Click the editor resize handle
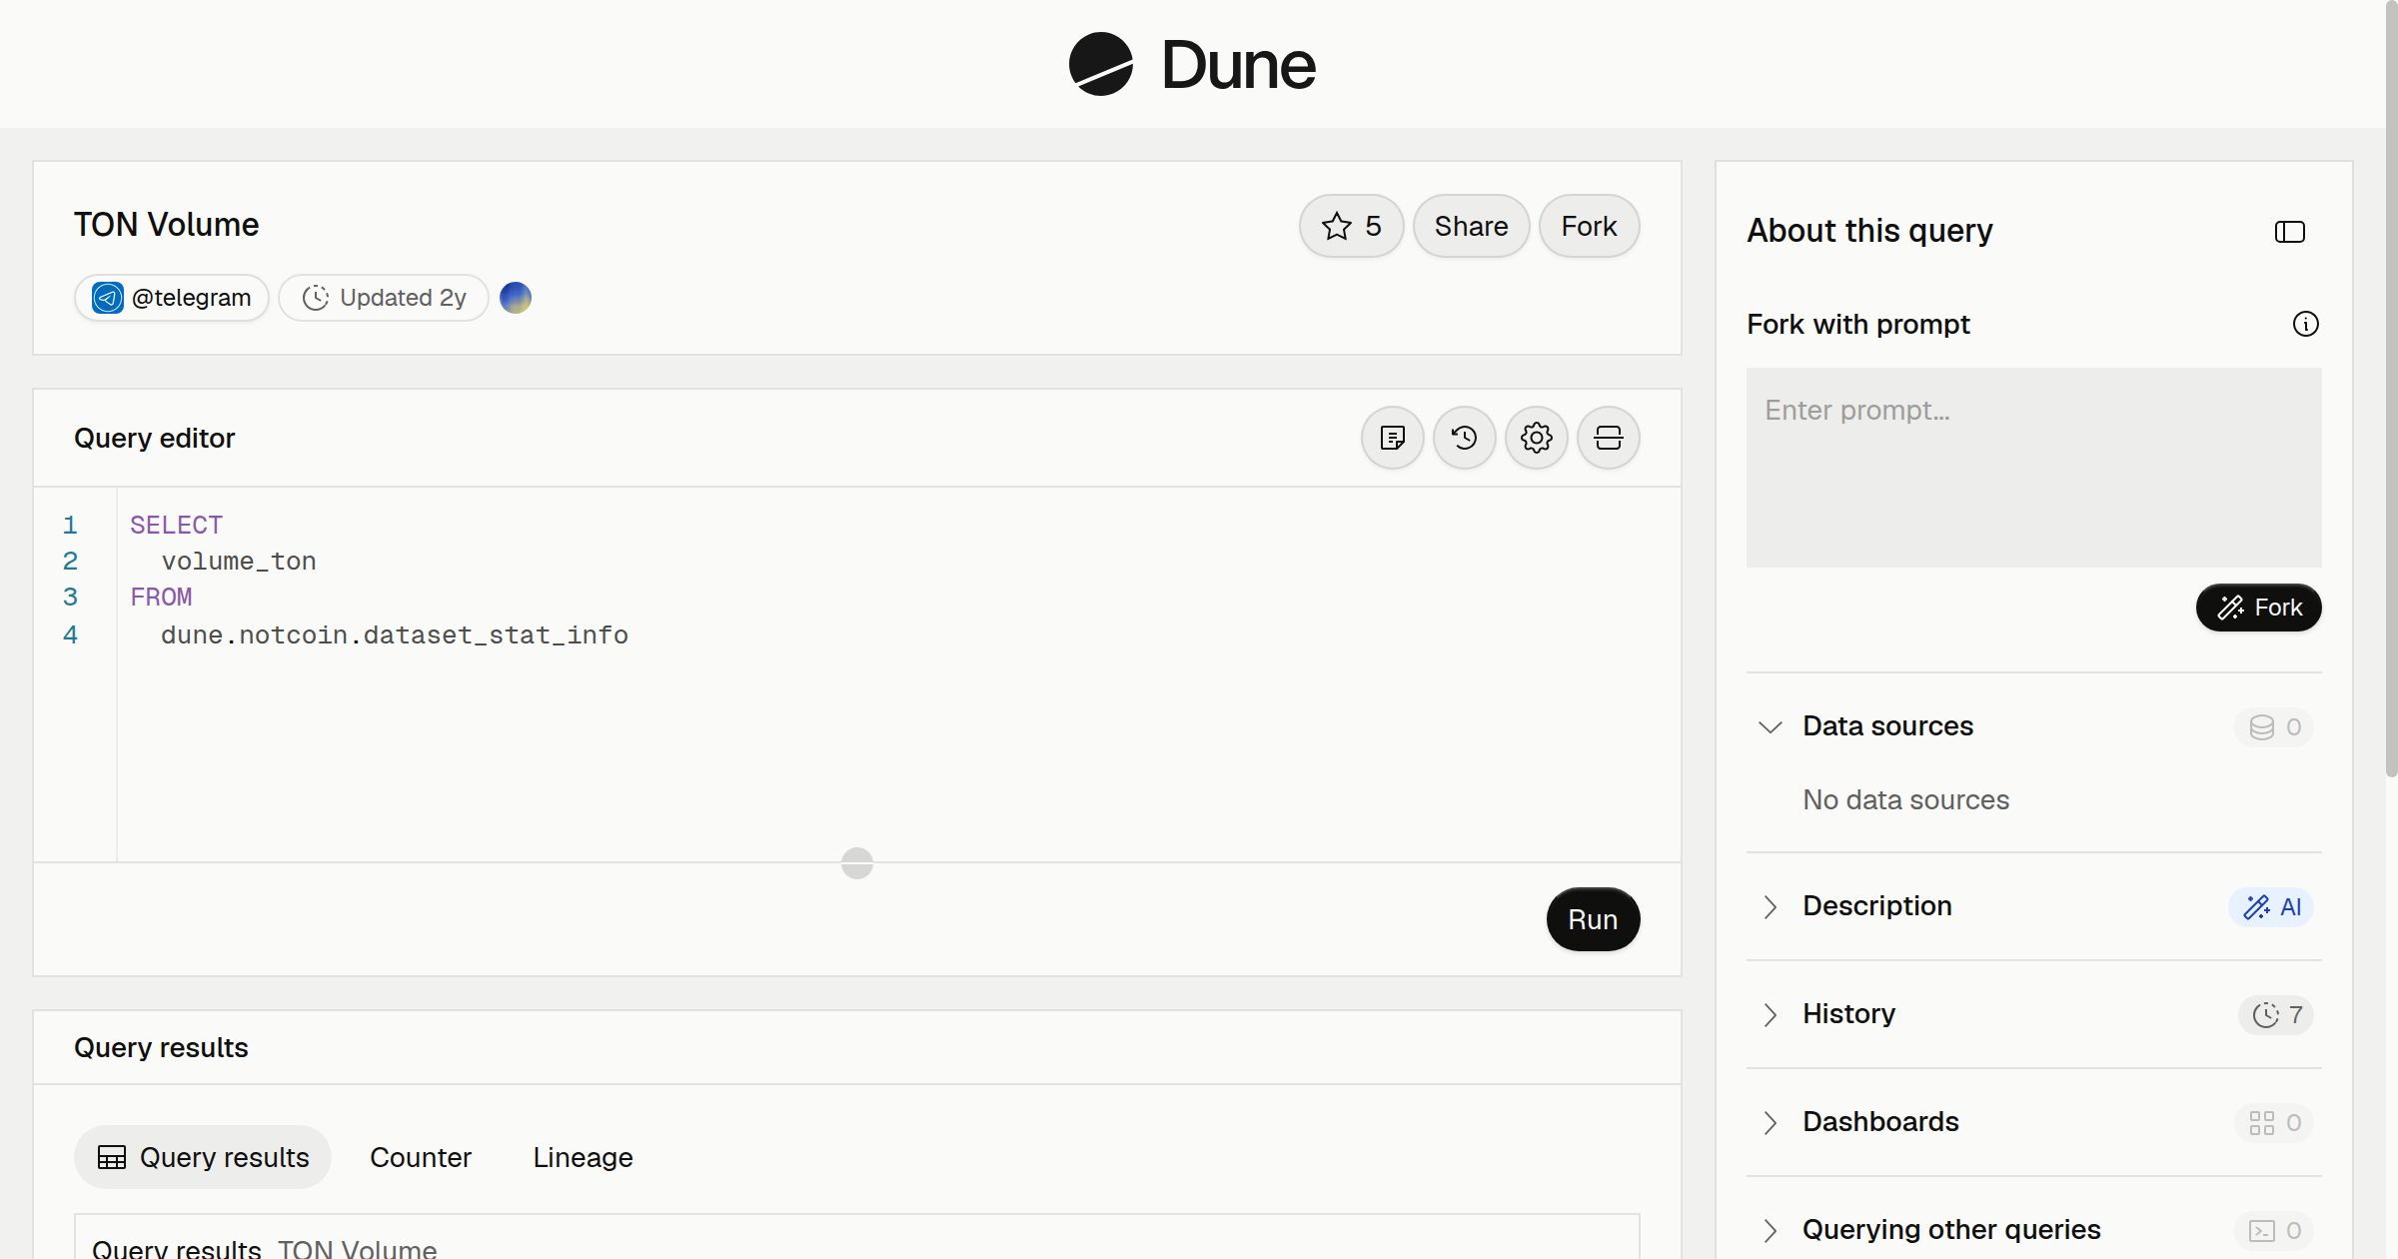This screenshot has width=2398, height=1259. (857, 862)
